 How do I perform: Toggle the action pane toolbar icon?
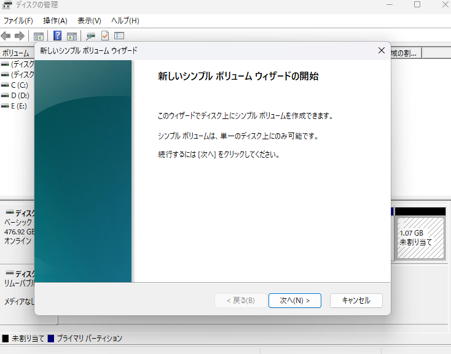coord(72,36)
